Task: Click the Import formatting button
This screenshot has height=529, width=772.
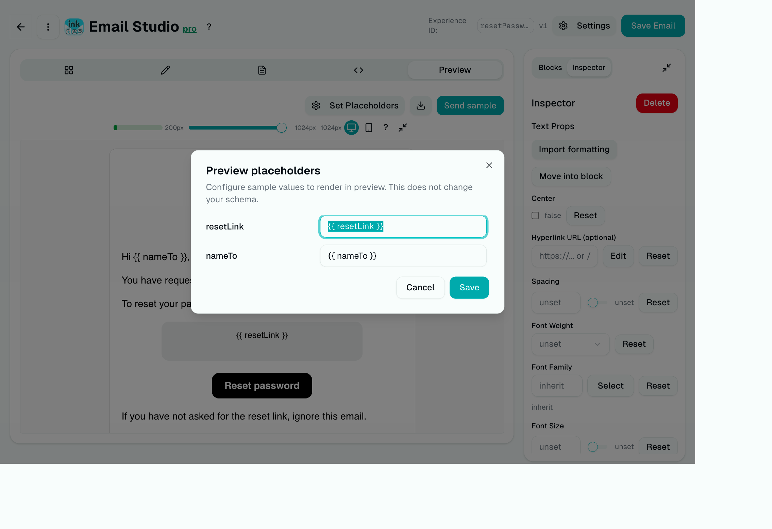Action: coord(574,150)
